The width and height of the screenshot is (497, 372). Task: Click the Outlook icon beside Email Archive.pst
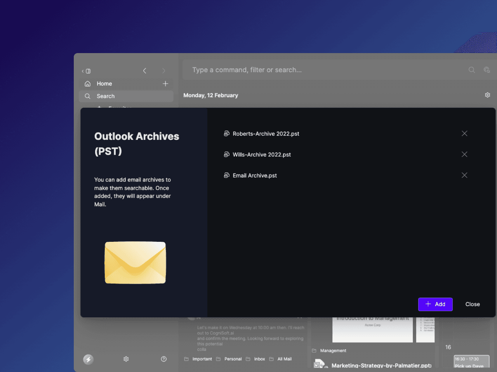(227, 175)
